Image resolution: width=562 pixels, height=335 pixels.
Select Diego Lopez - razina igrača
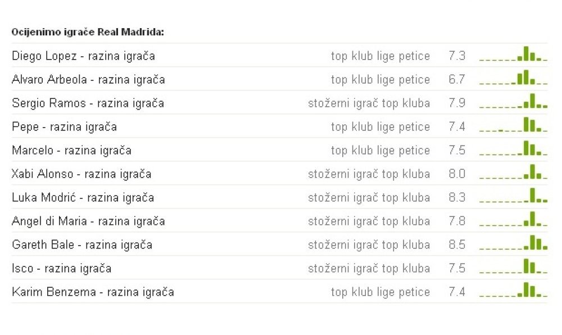point(84,56)
